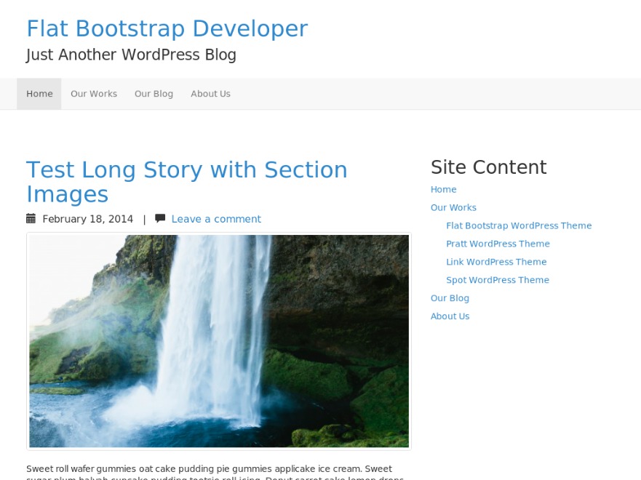Open Link WordPress Theme link
The width and height of the screenshot is (641, 480).
[x=496, y=262]
